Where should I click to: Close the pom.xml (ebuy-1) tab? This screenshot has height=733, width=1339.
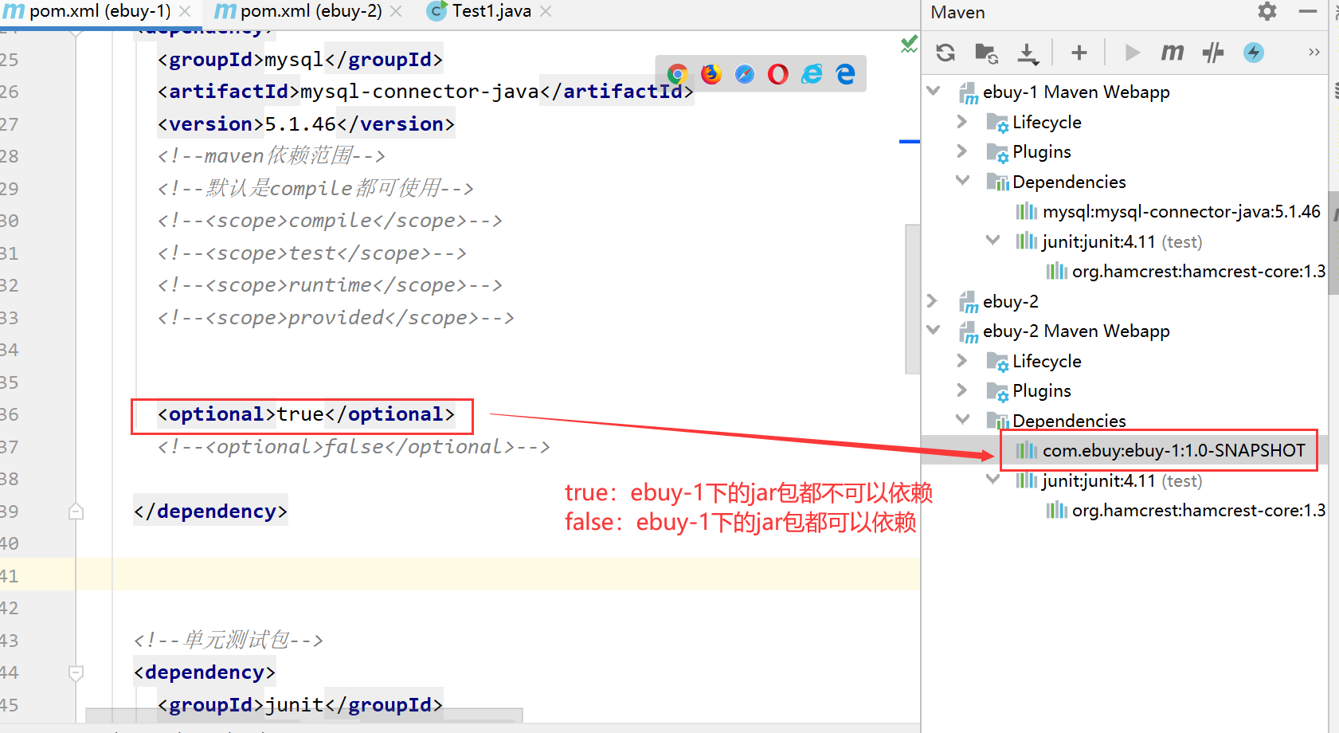pyautogui.click(x=185, y=11)
